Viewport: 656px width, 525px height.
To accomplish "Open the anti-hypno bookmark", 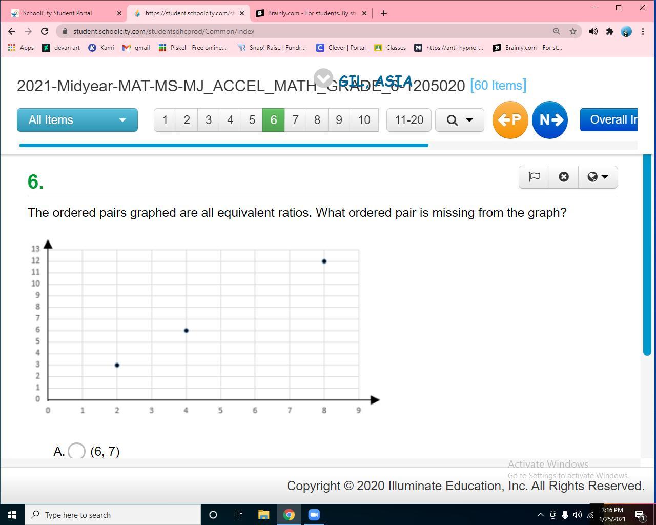I will [449, 48].
